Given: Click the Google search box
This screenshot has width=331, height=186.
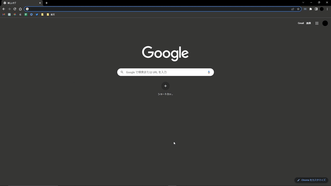Looking at the screenshot, I should 165,72.
